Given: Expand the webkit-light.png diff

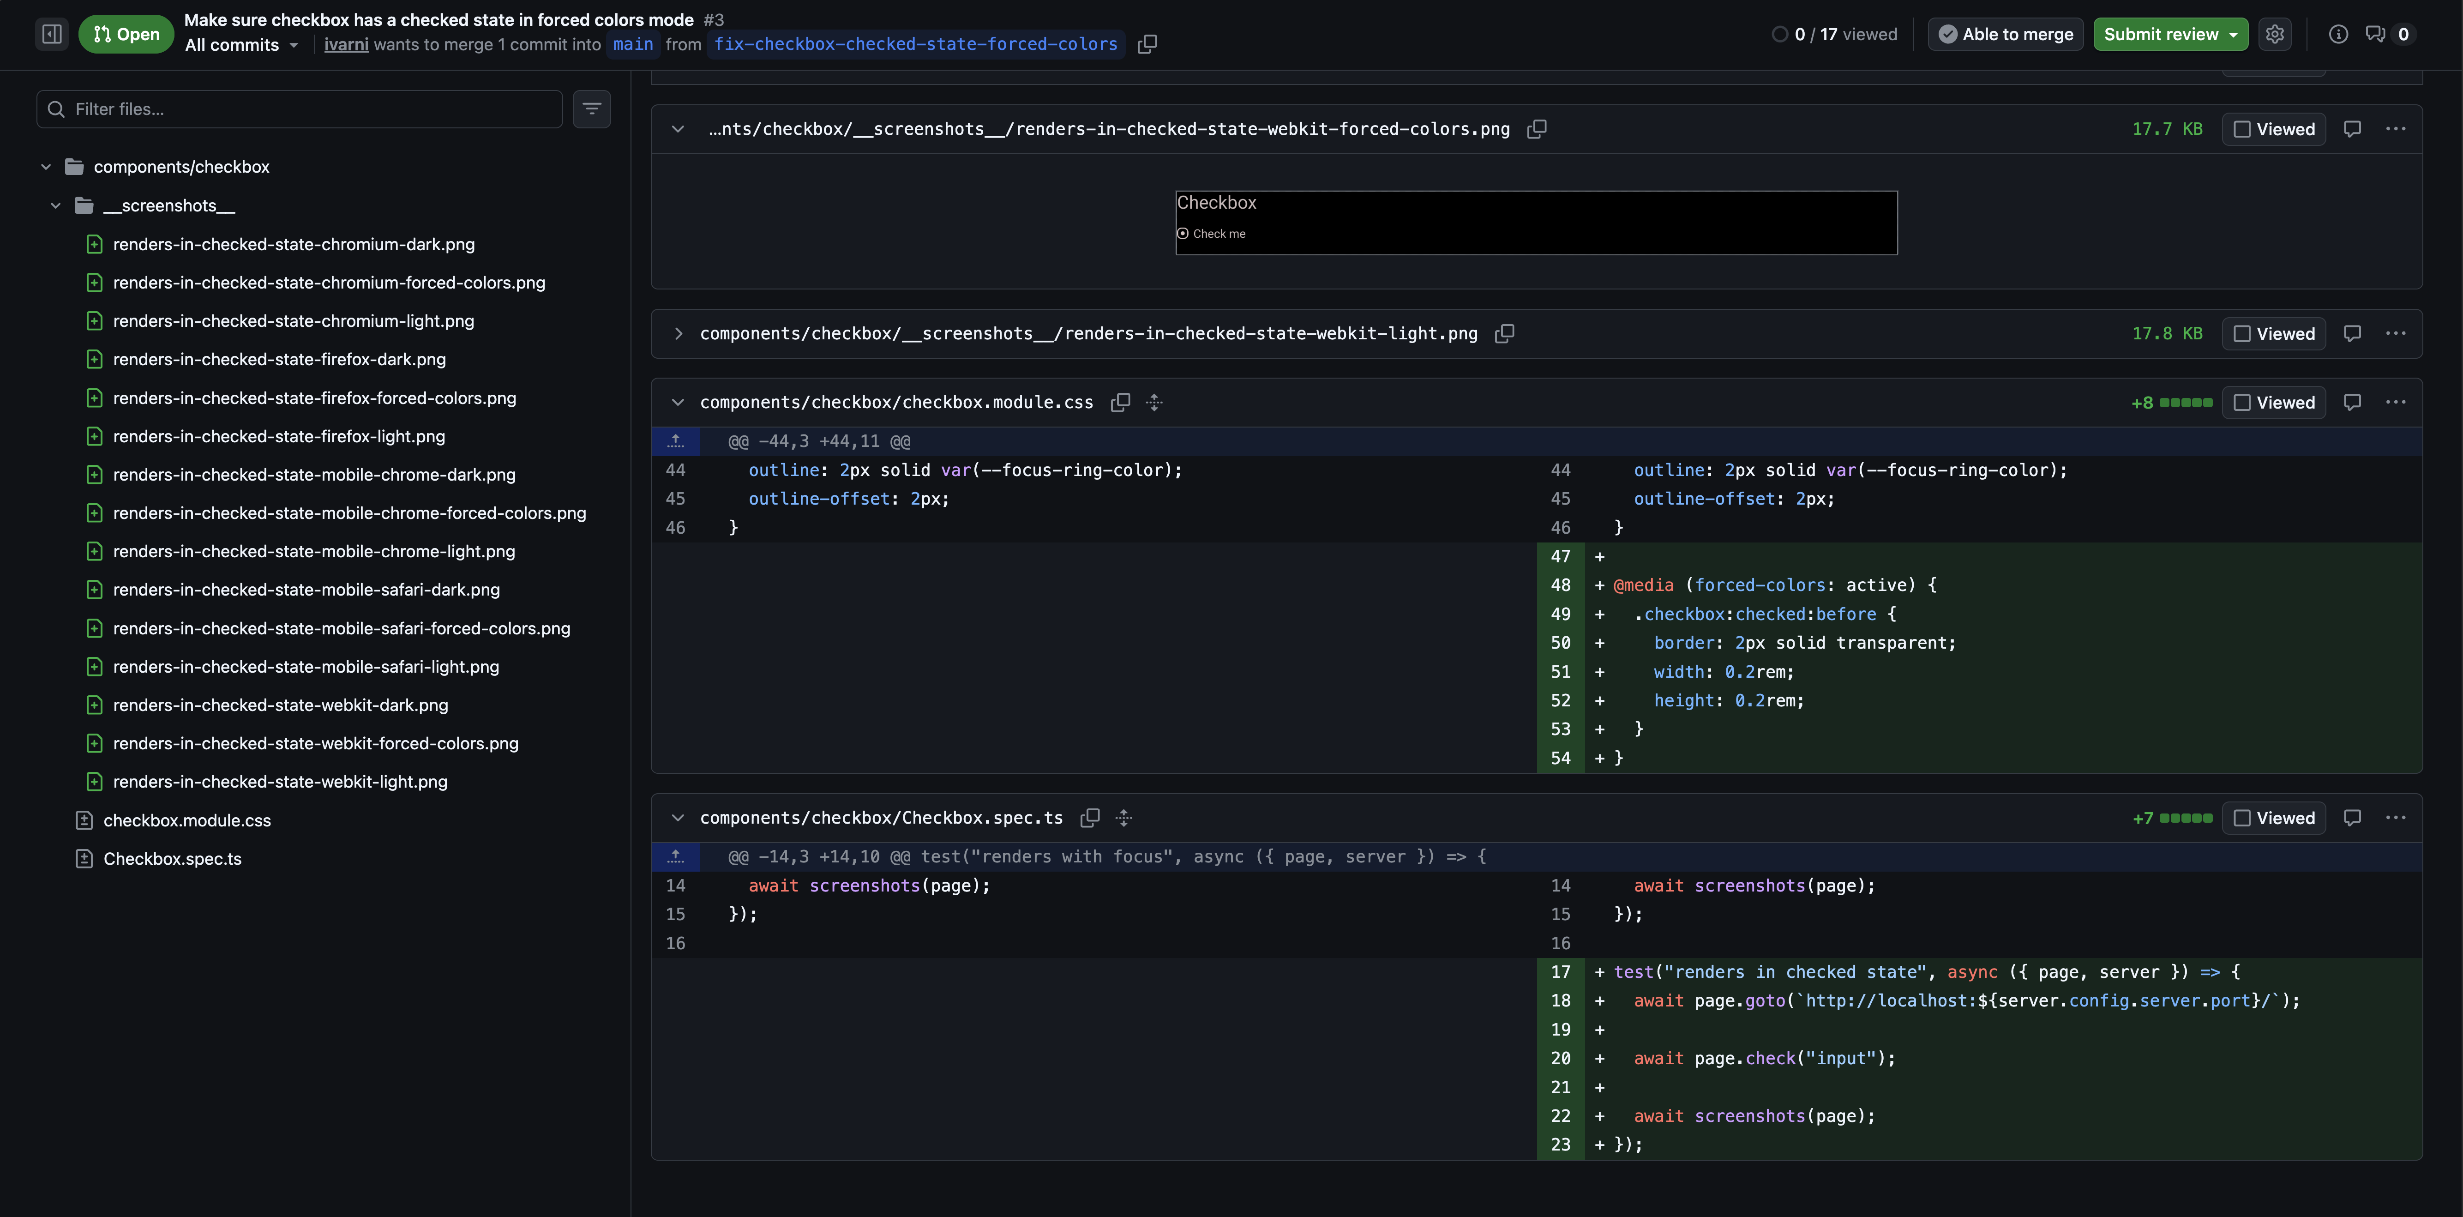Looking at the screenshot, I should coord(678,334).
